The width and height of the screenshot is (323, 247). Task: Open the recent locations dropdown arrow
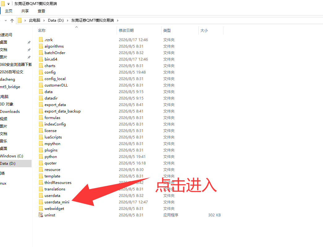6,20
